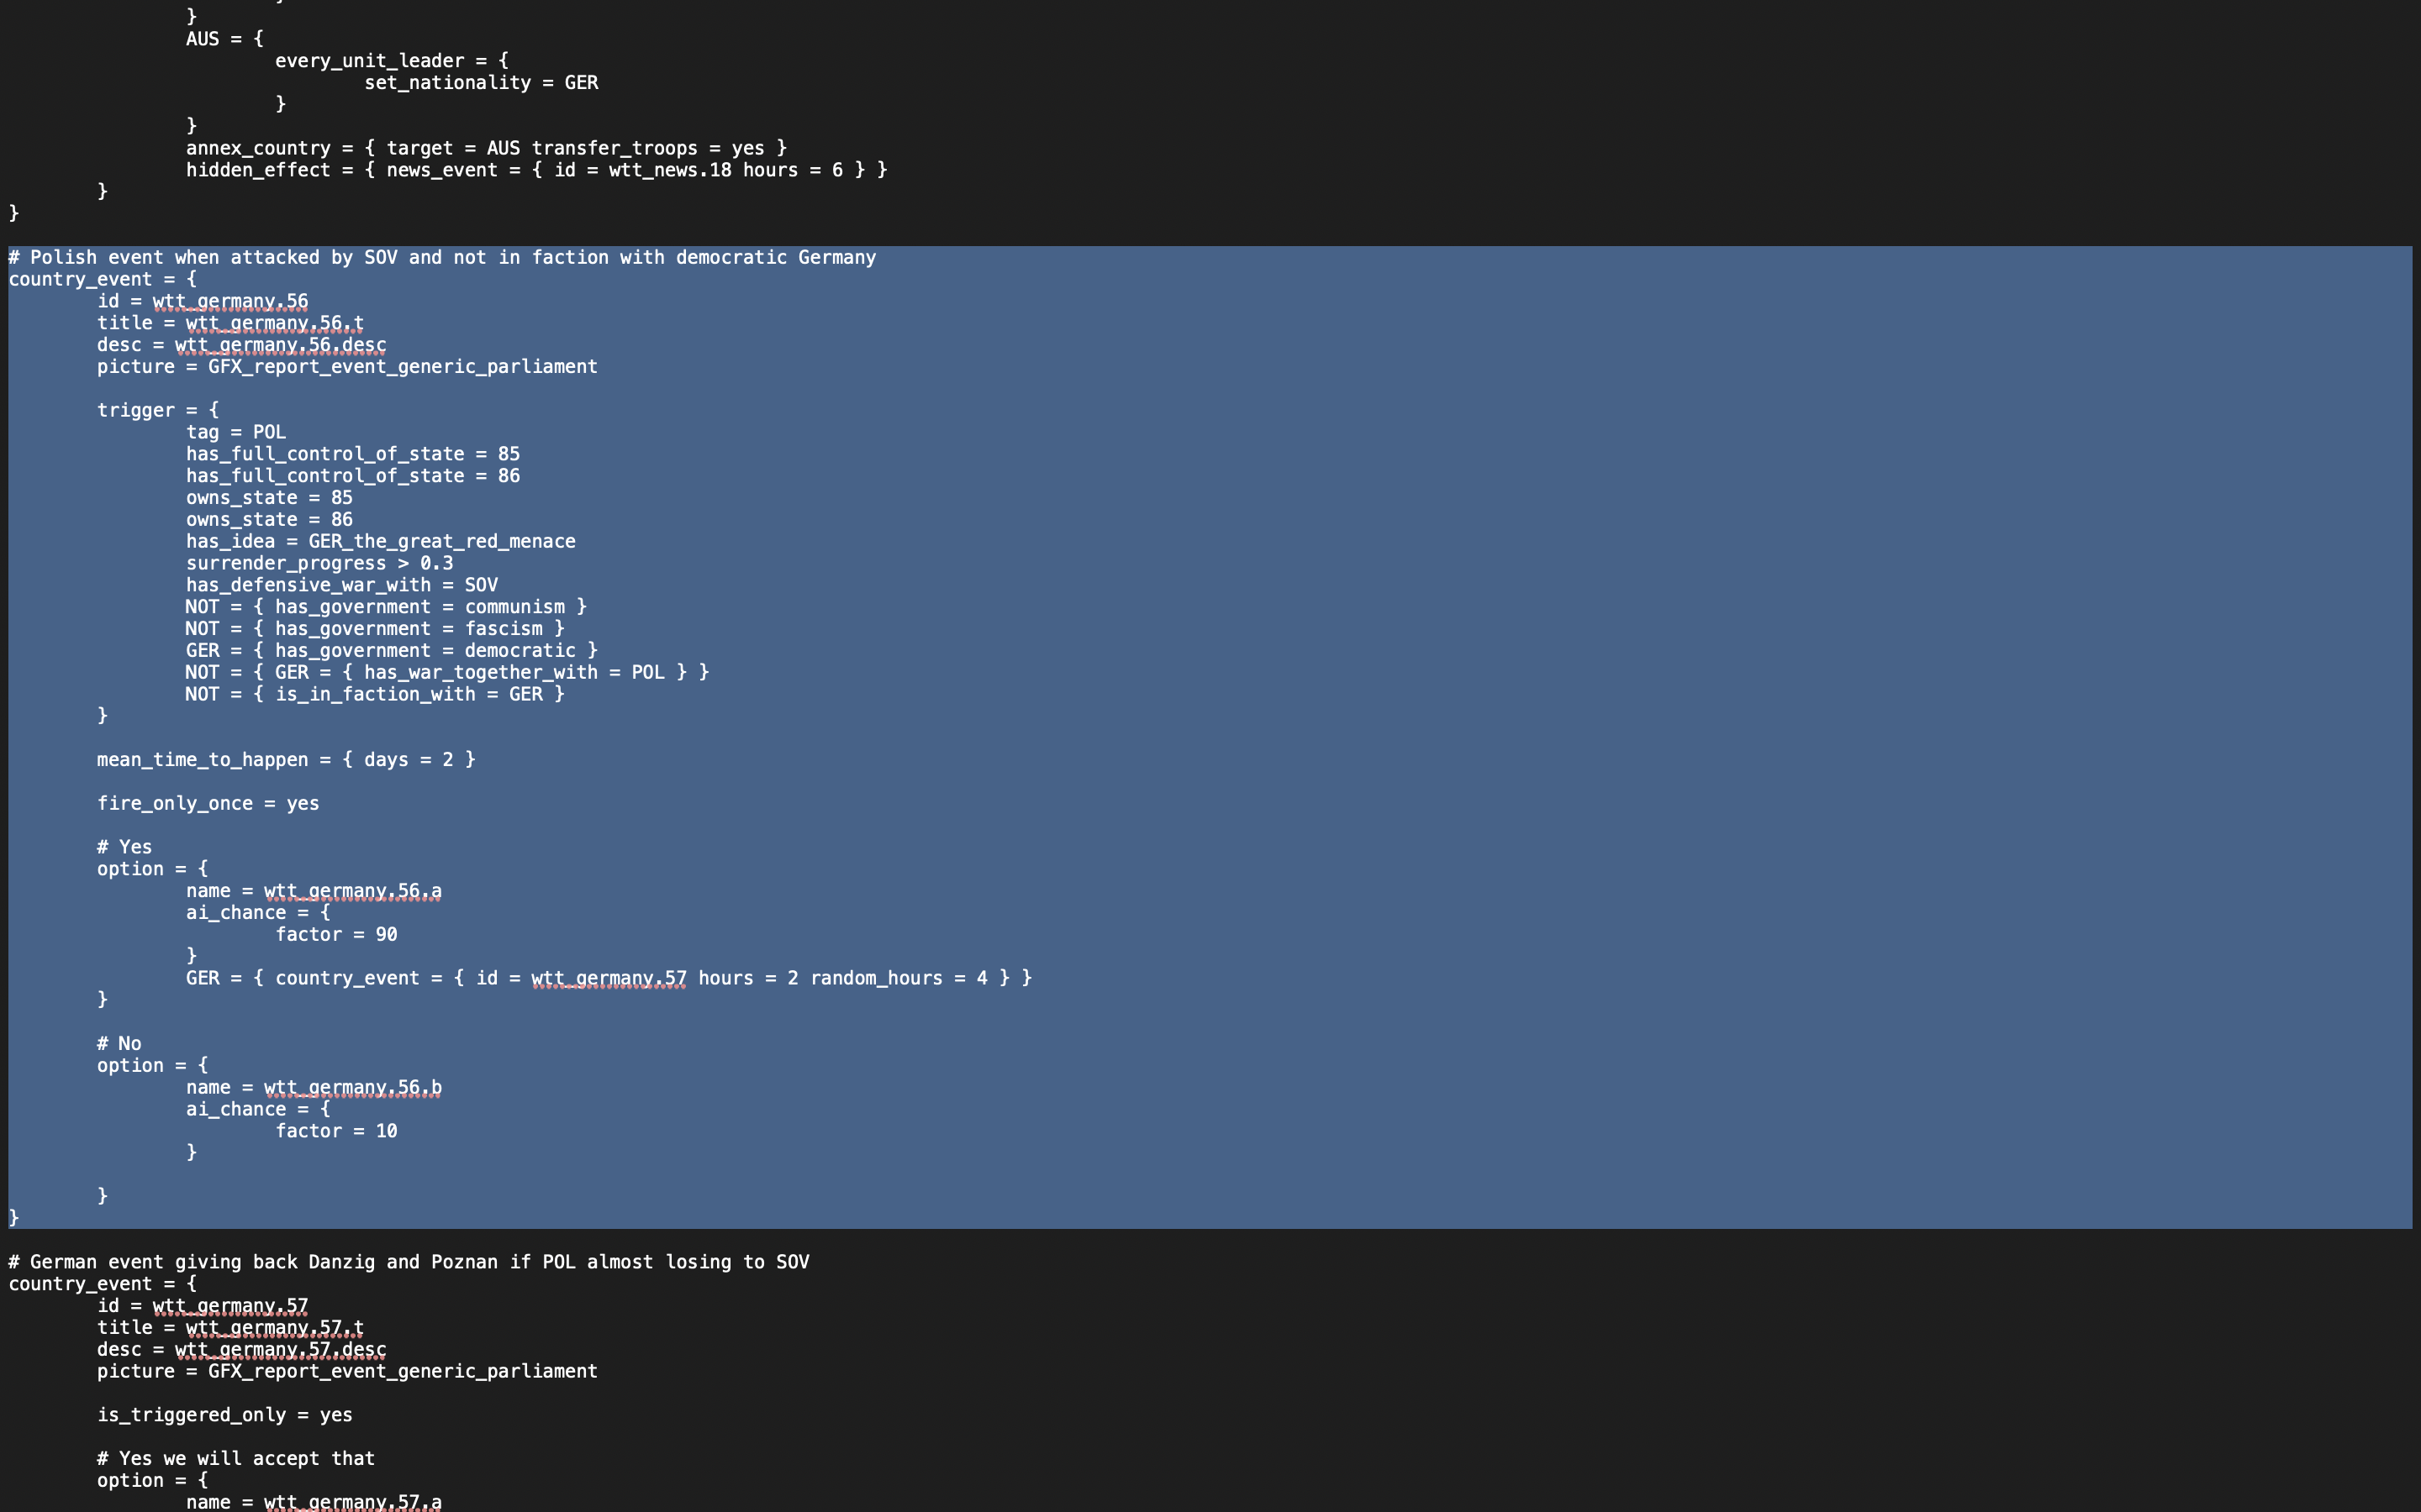This screenshot has width=2421, height=1512.
Task: Click the 'tag = POL' line
Action: tap(236, 432)
